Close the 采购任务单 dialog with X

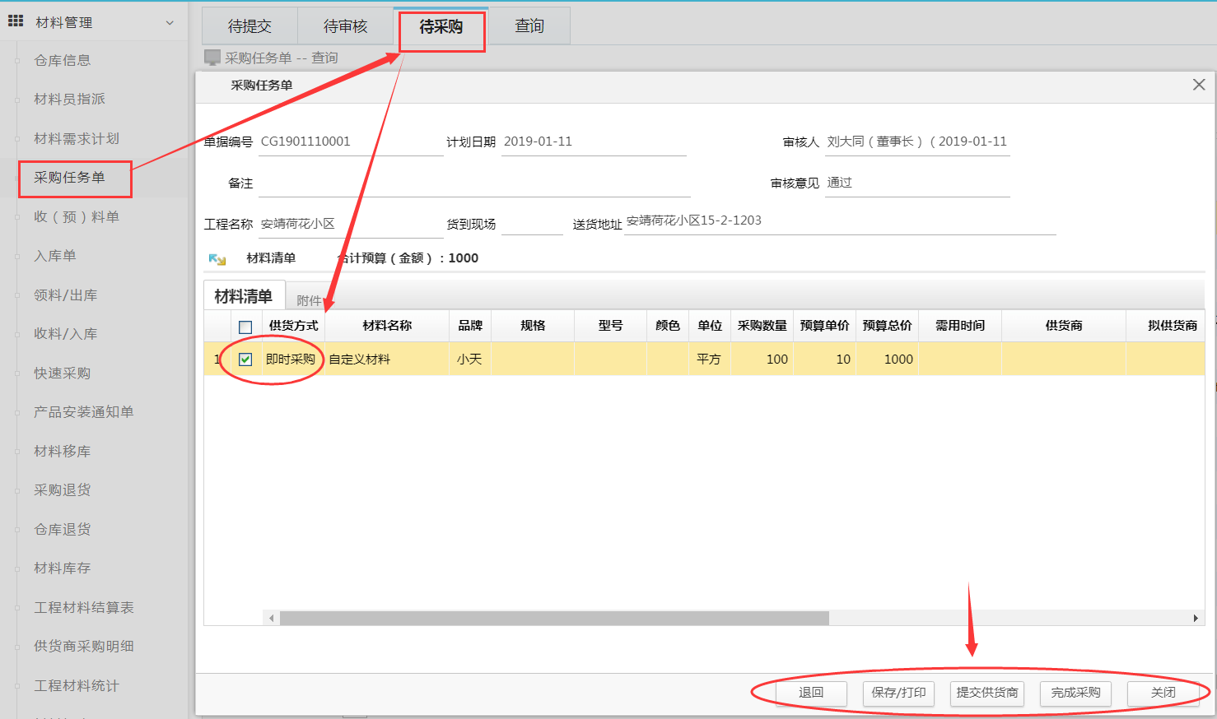click(1199, 85)
